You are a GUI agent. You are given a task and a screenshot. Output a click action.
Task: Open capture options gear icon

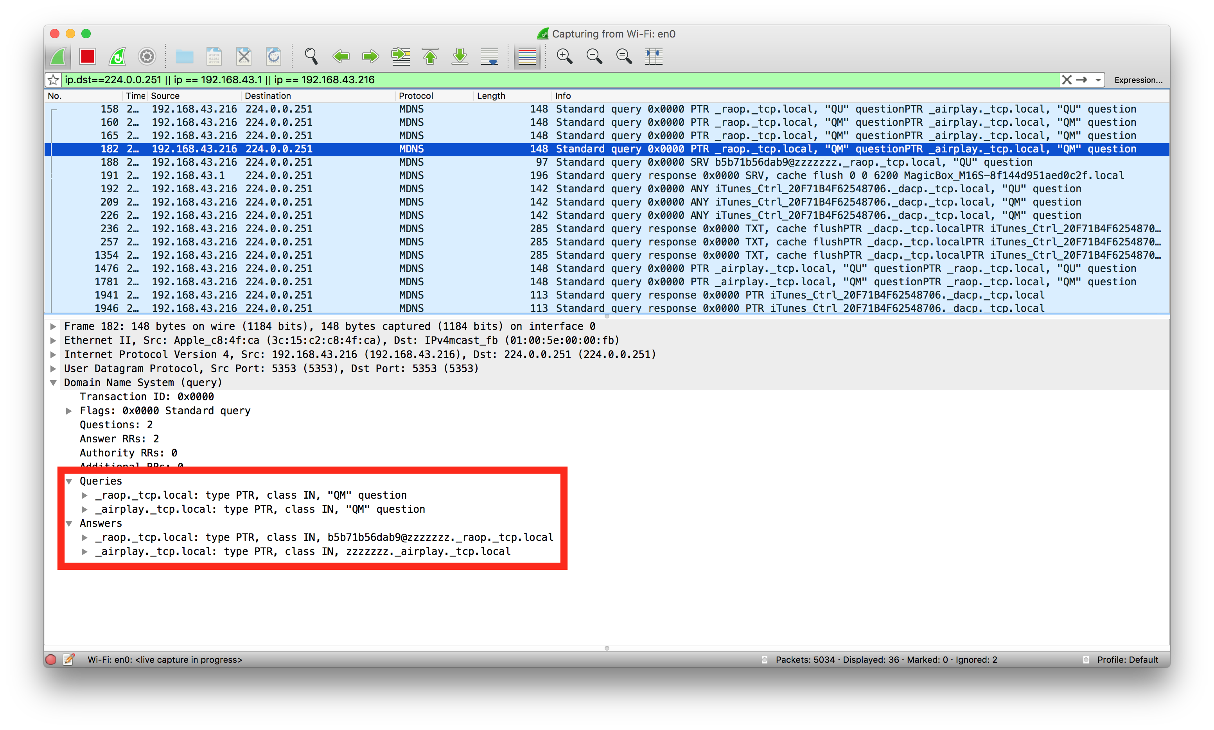147,57
